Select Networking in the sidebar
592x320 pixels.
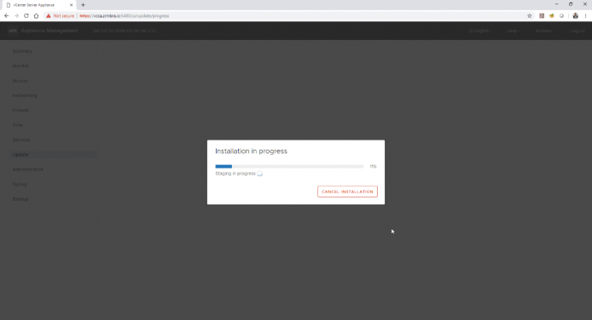click(25, 95)
